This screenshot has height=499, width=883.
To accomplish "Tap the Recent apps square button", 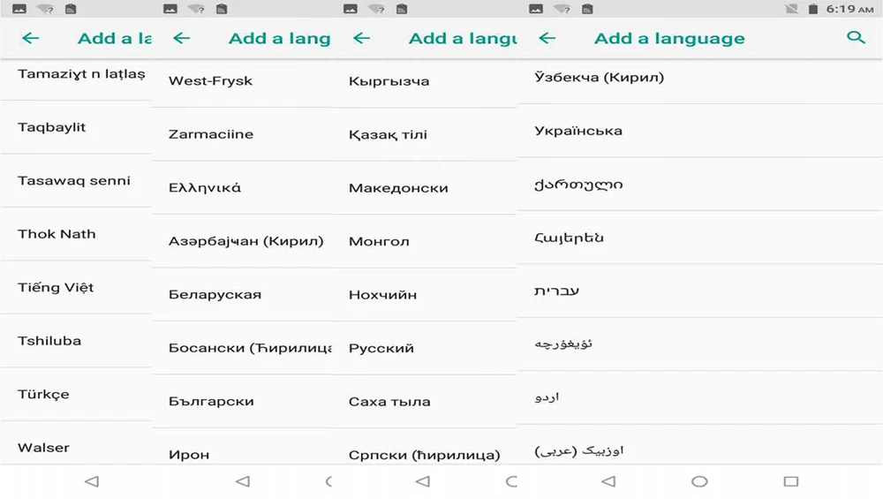I will pyautogui.click(x=790, y=481).
